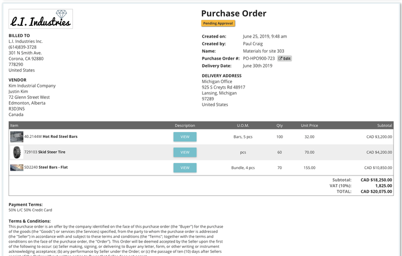Click the VENDOR heading
The width and height of the screenshot is (402, 256).
(18, 80)
